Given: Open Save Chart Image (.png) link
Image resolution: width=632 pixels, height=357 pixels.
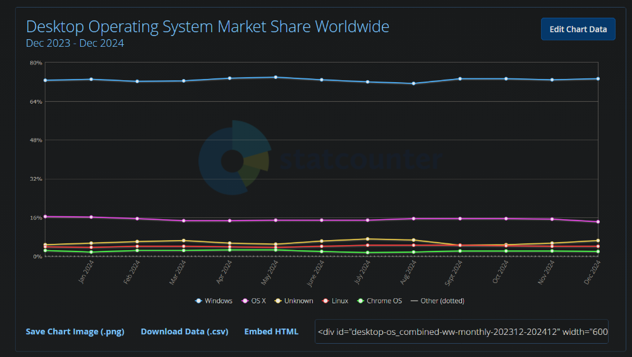Looking at the screenshot, I should coord(75,332).
